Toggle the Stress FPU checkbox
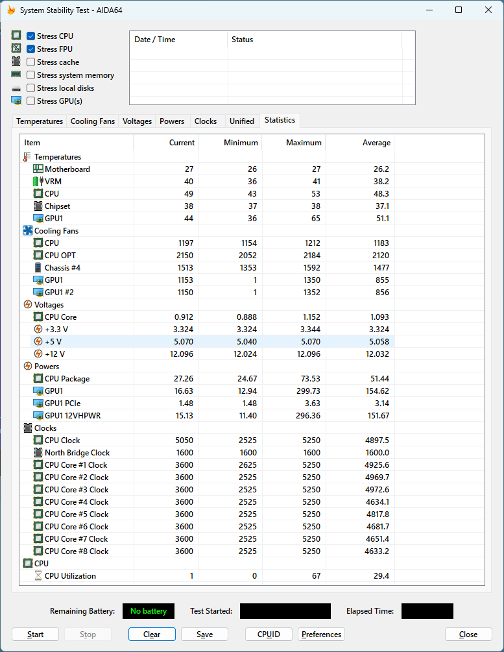Image resolution: width=504 pixels, height=652 pixels. tap(30, 49)
